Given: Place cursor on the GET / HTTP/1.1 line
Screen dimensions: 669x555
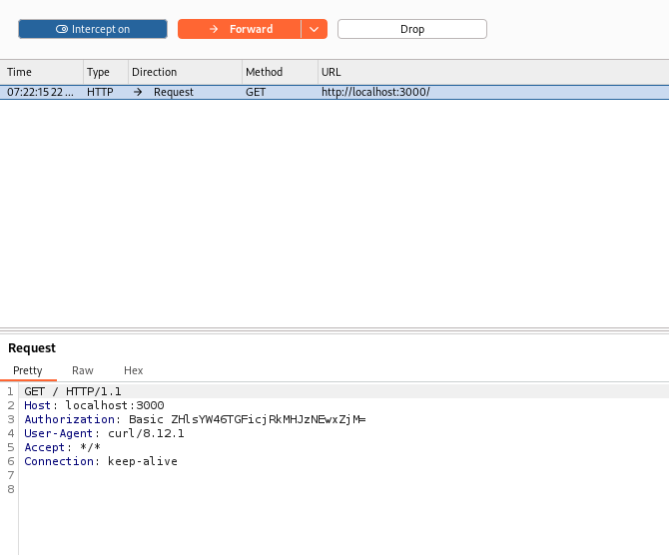Looking at the screenshot, I should [72, 391].
